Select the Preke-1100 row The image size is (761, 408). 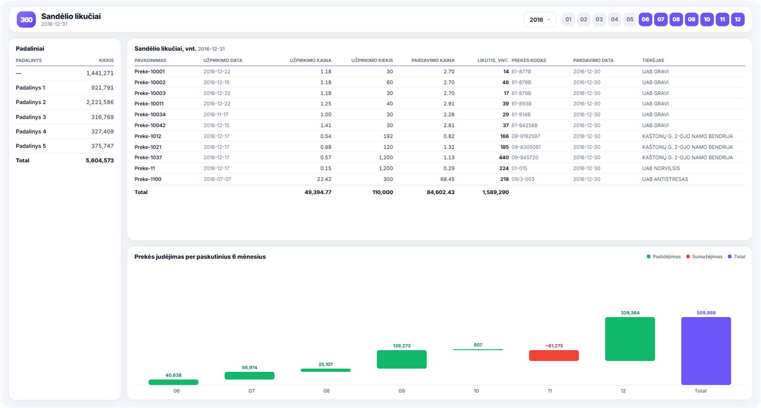pyautogui.click(x=439, y=179)
